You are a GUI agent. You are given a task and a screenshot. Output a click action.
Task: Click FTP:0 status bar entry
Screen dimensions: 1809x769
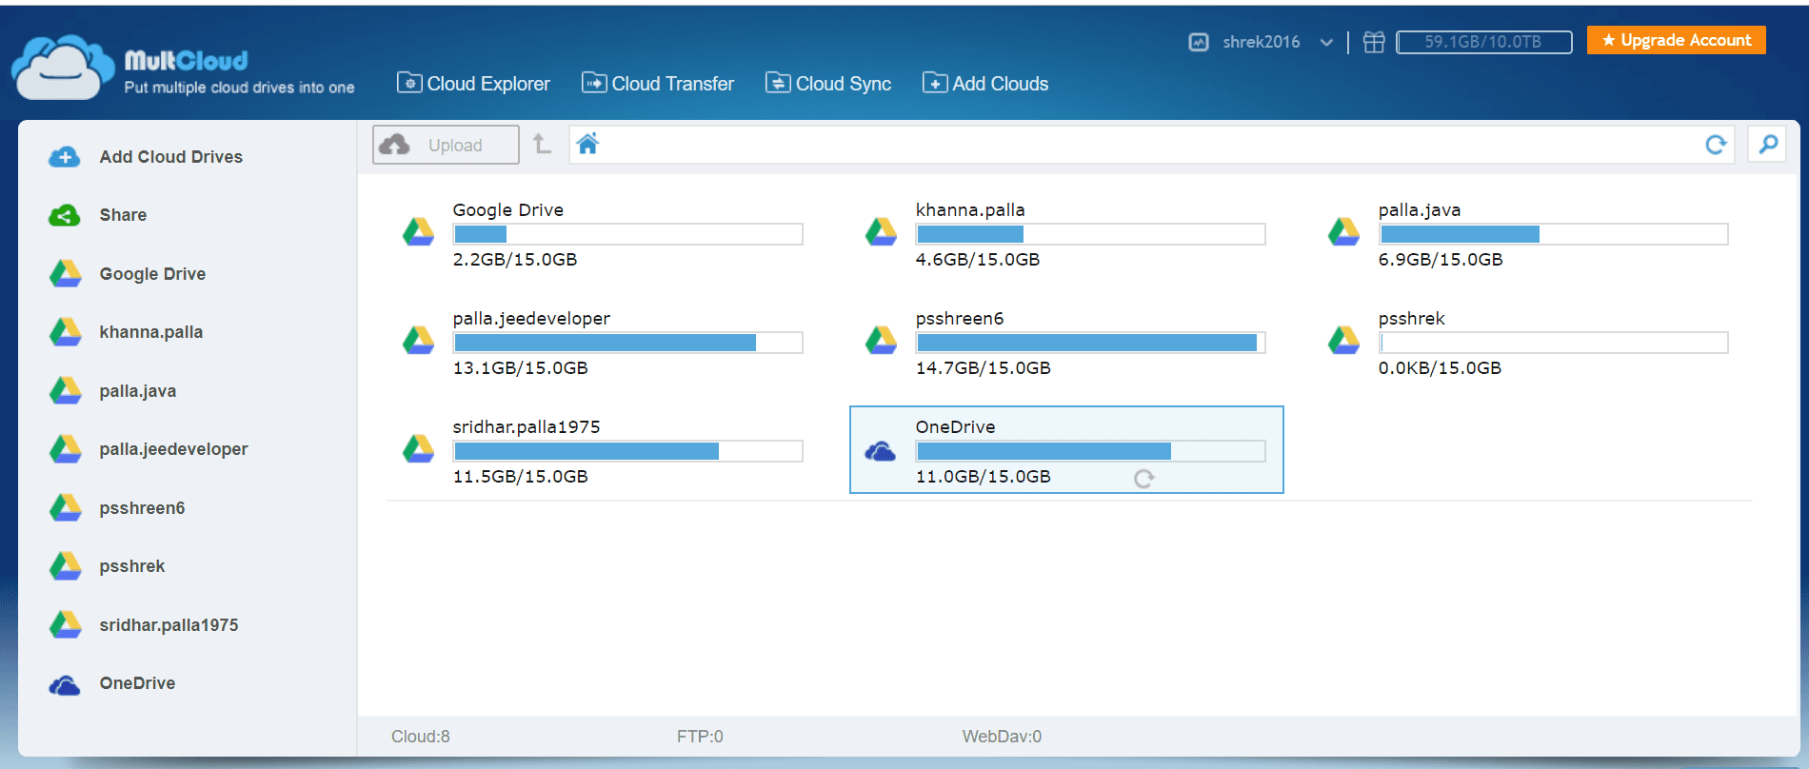[x=700, y=737]
